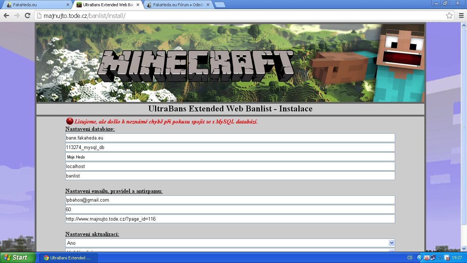Click the scrollbar up arrow
The height and width of the screenshot is (263, 467).
(464, 25)
